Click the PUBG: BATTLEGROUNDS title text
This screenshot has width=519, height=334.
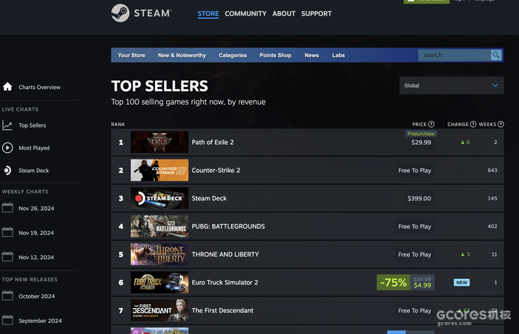click(x=228, y=226)
